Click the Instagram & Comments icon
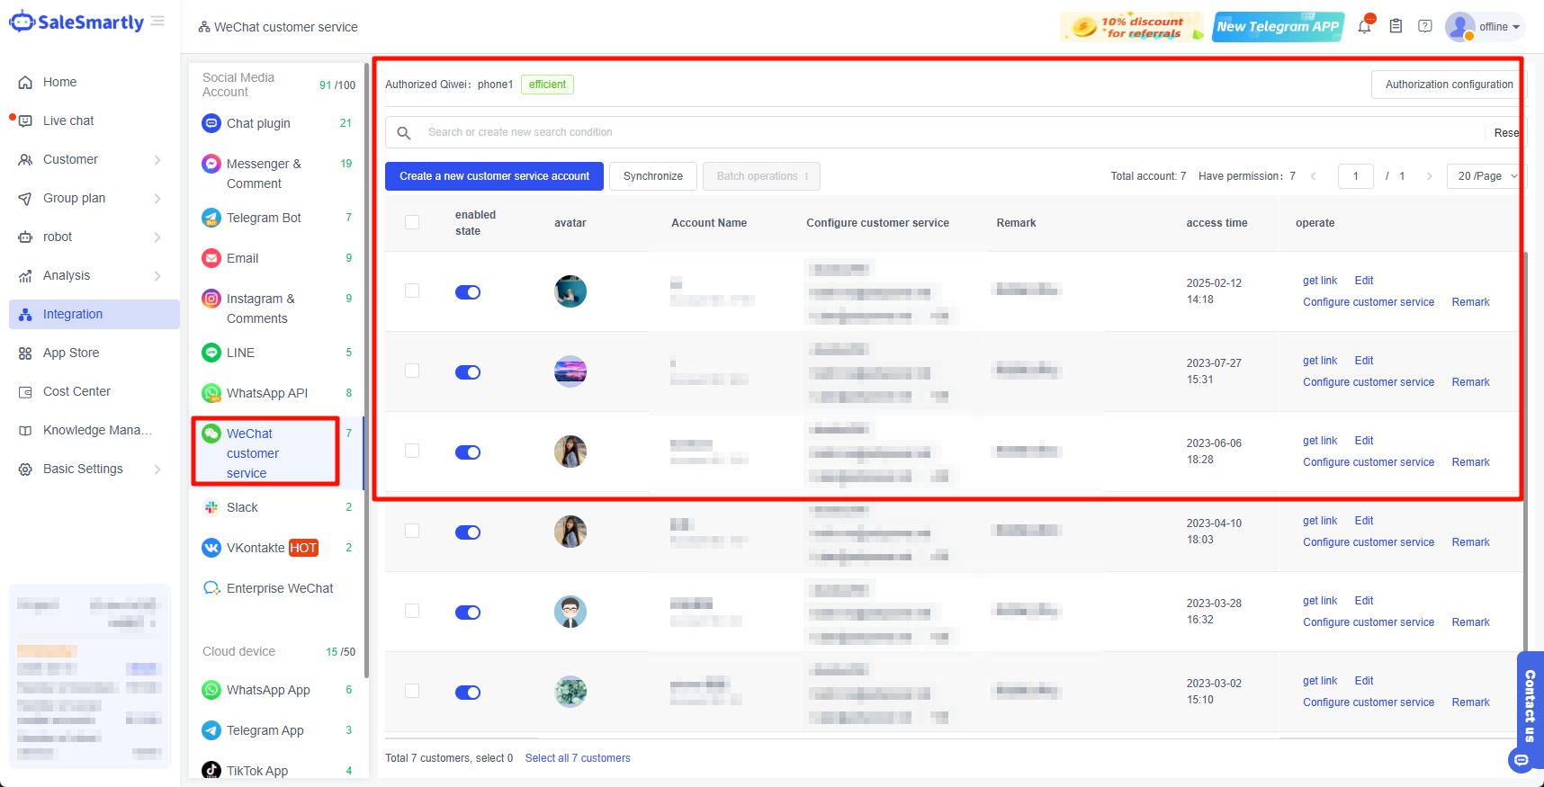The height and width of the screenshot is (787, 1544). 211,299
